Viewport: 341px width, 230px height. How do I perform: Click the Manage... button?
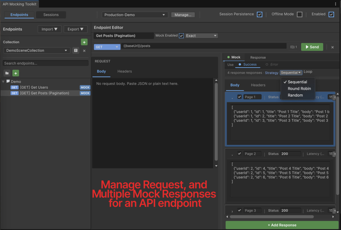183,15
